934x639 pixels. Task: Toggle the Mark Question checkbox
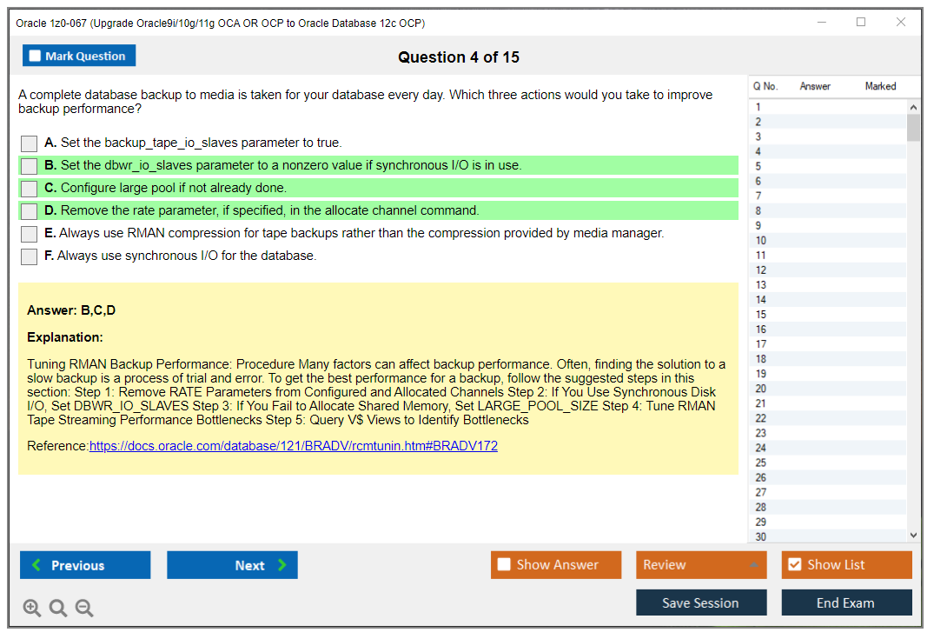coord(35,55)
